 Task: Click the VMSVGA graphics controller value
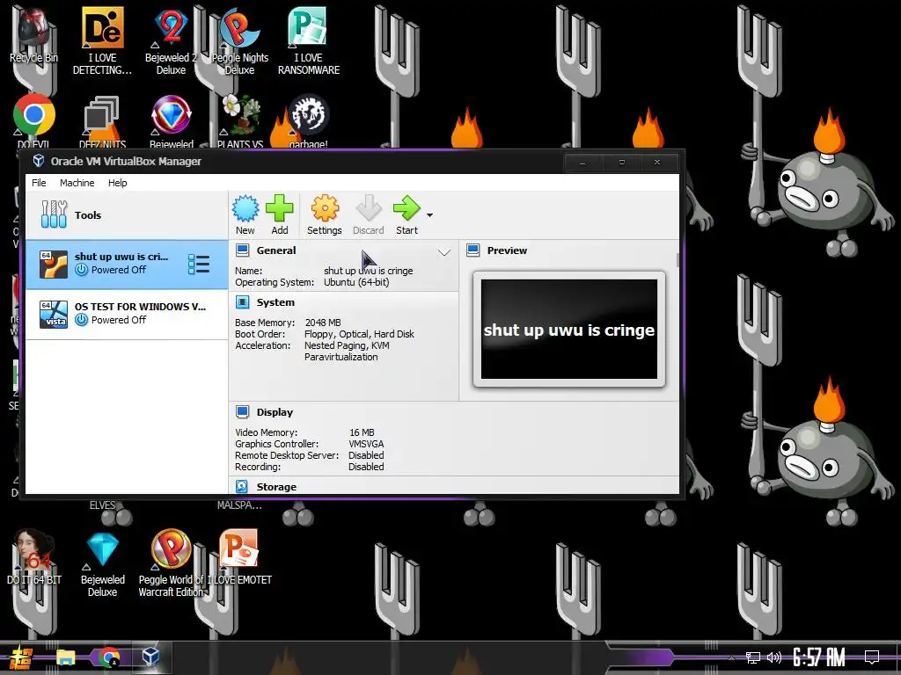pos(366,444)
